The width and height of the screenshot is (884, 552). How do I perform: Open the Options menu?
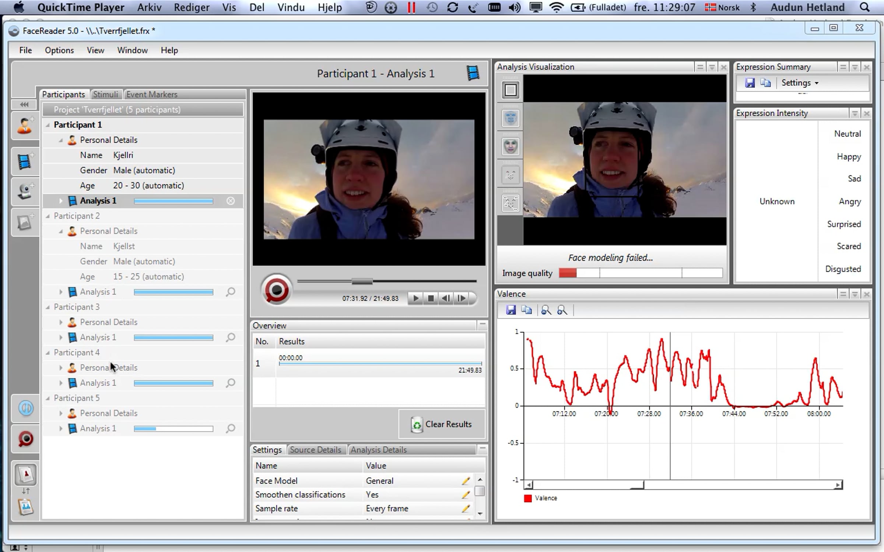tap(59, 50)
